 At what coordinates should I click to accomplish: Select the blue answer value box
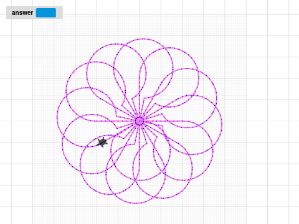pyautogui.click(x=46, y=12)
